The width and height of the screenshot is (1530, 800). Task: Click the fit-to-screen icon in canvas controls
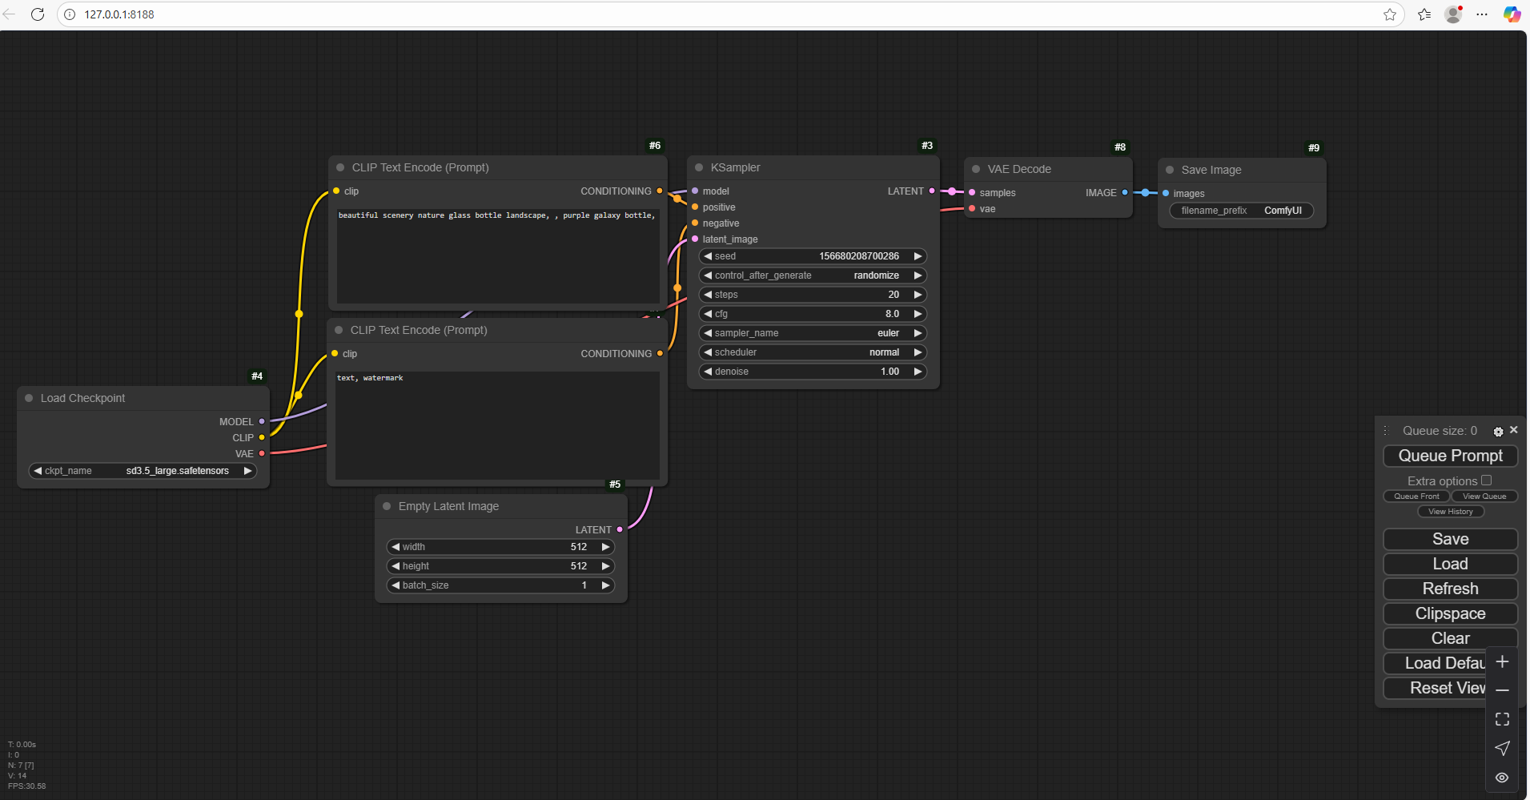pyautogui.click(x=1503, y=719)
